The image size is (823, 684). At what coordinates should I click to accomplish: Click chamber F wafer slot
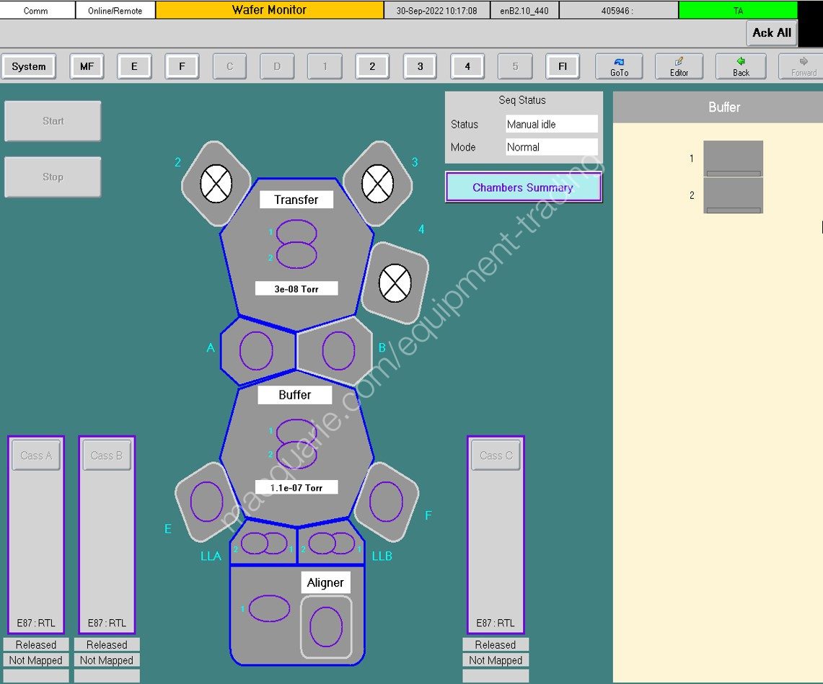tap(386, 502)
